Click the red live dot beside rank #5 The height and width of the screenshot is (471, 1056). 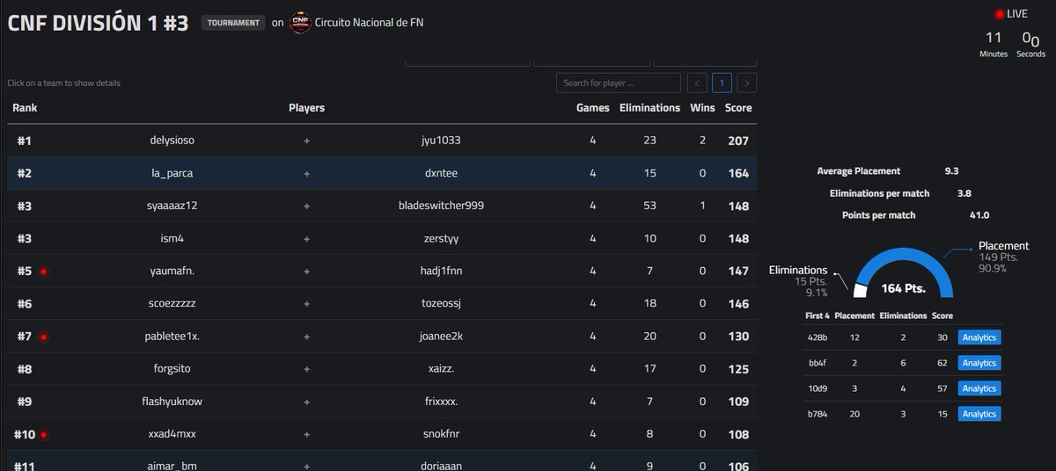[x=43, y=272]
